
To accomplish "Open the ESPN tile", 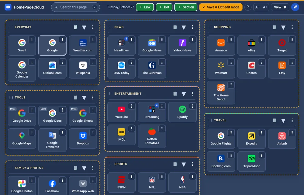I will 121,183.
